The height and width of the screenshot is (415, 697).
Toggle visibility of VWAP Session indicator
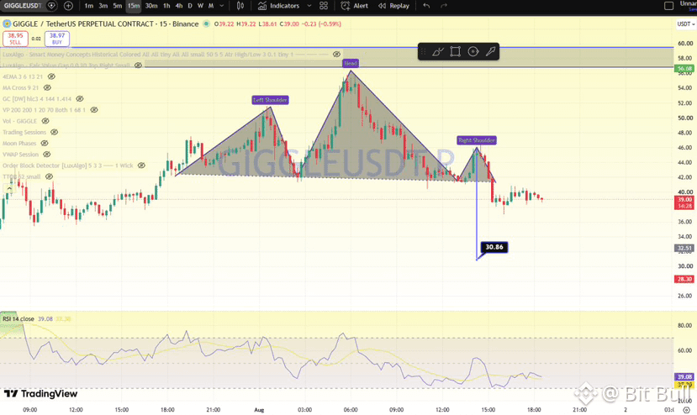[x=47, y=155]
